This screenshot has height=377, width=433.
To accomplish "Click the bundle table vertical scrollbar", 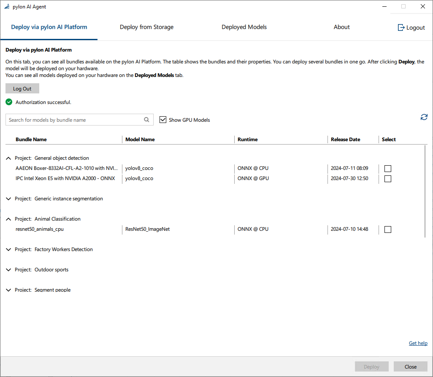I will pos(425,191).
